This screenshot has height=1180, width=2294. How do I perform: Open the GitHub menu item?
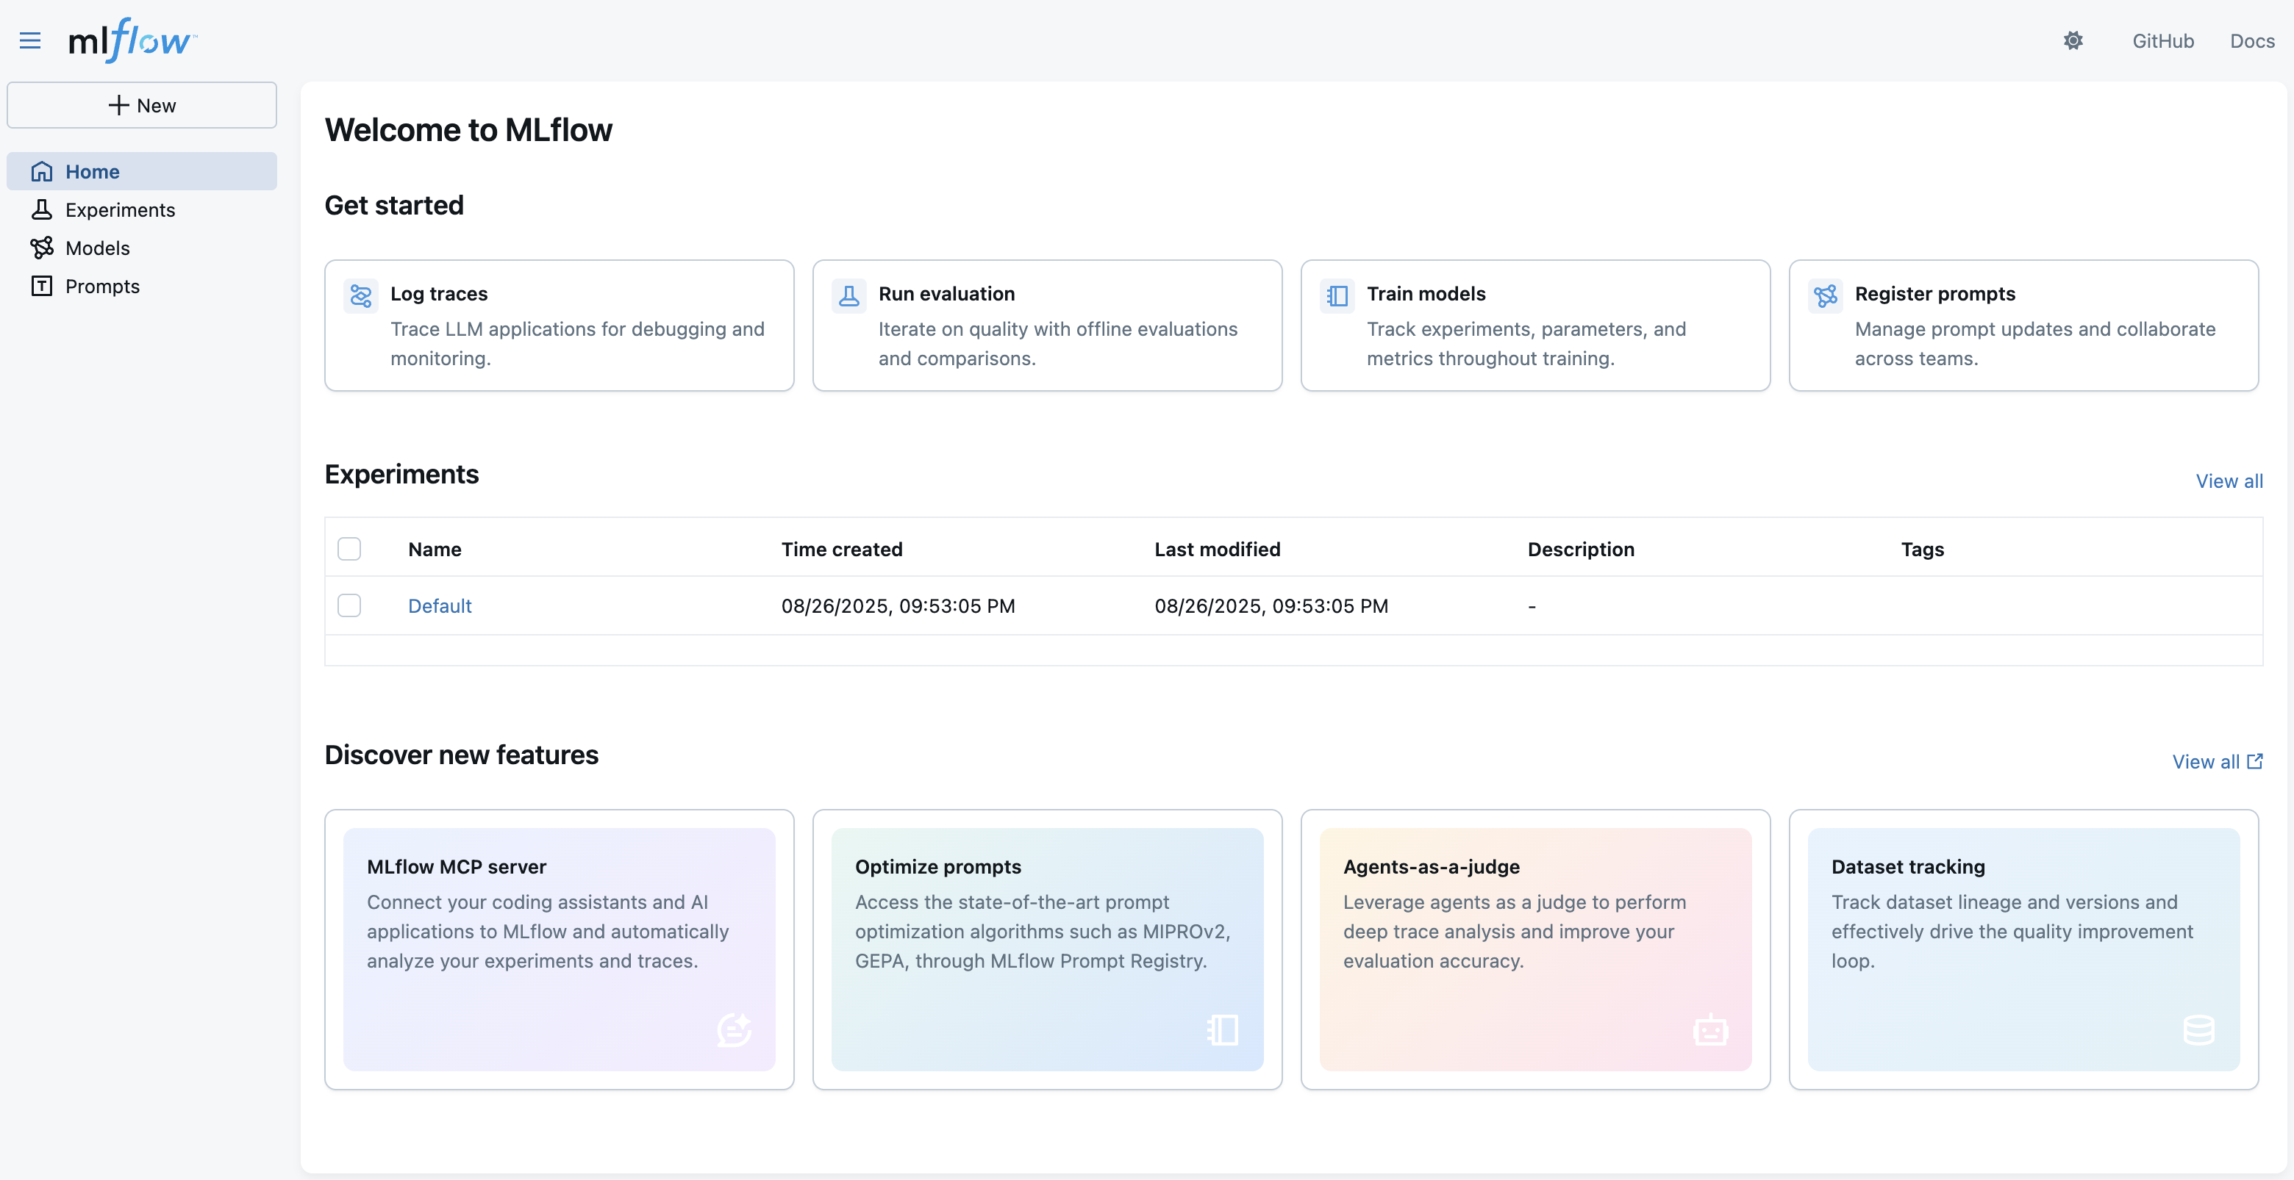2164,40
